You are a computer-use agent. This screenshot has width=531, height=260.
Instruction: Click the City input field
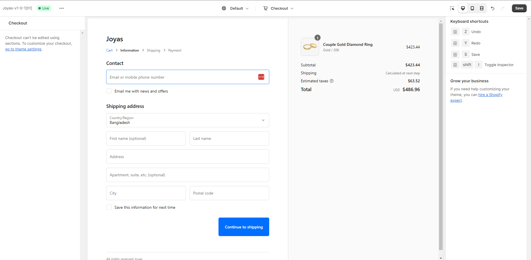tap(146, 193)
